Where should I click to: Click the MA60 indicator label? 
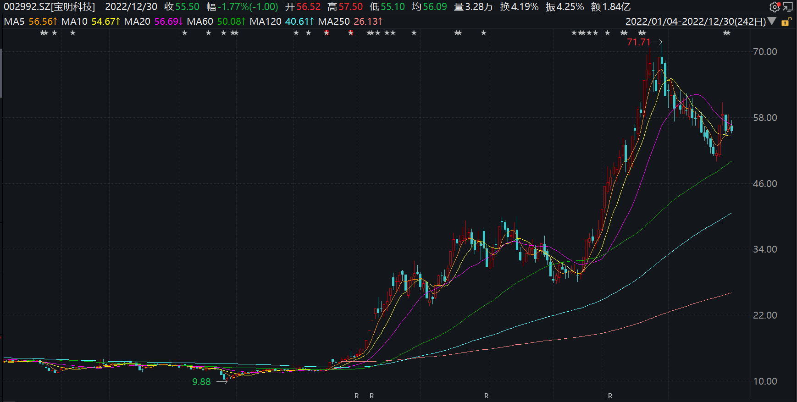pos(200,22)
